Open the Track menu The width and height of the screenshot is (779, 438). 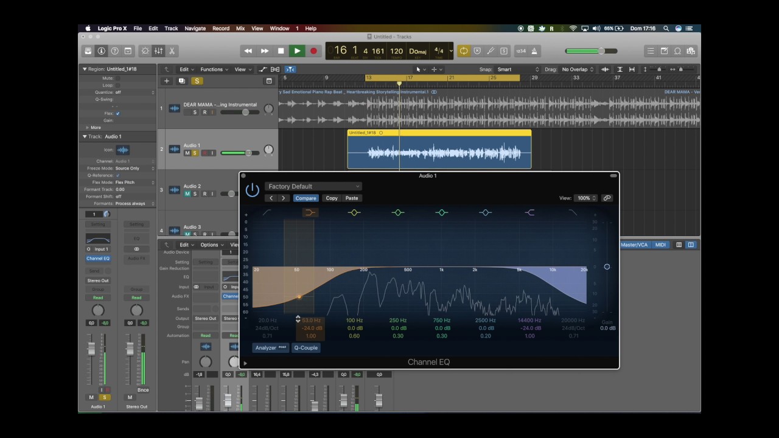coord(172,29)
